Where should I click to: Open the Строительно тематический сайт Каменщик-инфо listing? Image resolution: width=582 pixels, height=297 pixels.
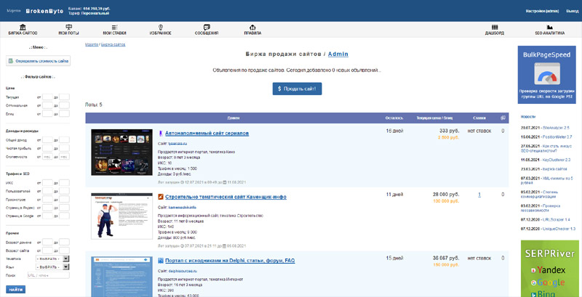(x=226, y=197)
